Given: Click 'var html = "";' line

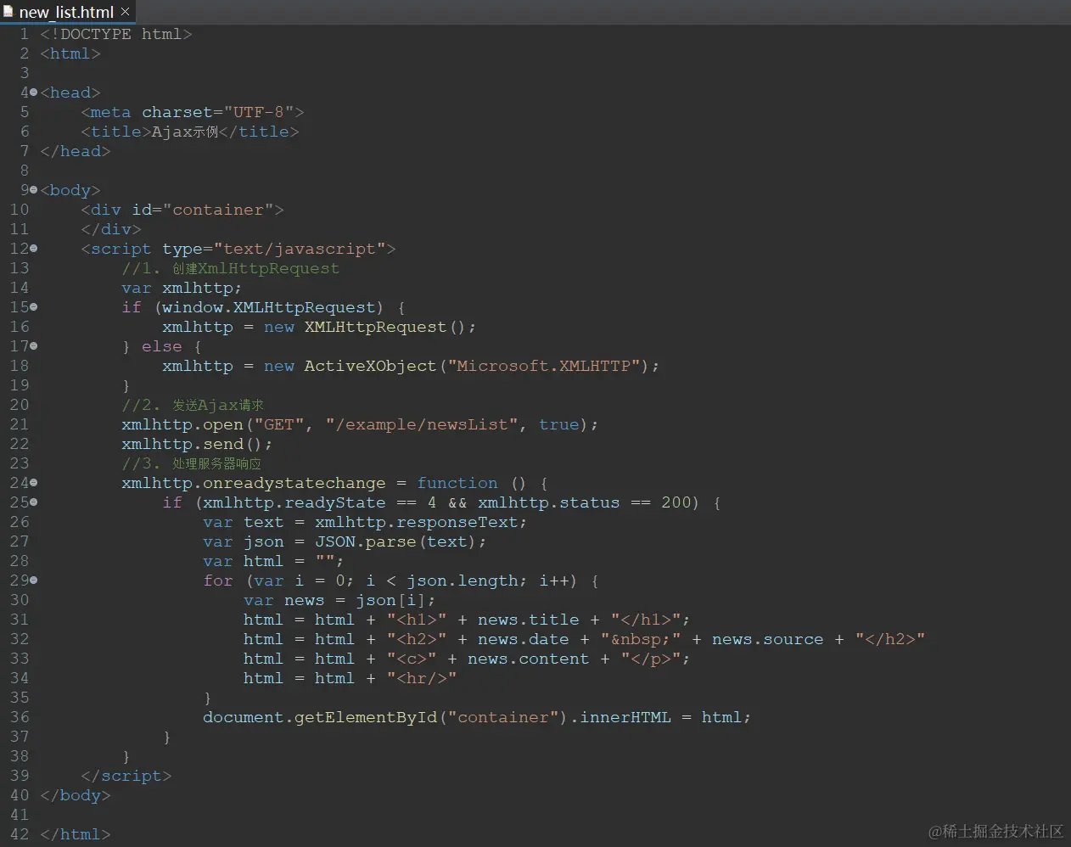Looking at the screenshot, I should pyautogui.click(x=273, y=561).
